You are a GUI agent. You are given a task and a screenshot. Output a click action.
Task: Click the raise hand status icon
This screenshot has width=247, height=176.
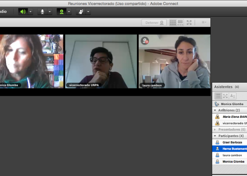tap(81, 12)
